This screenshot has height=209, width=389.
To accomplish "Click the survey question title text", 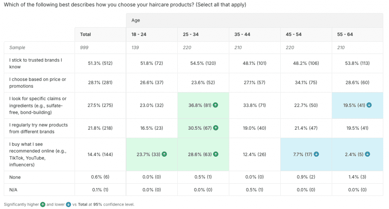I will point(125,5).
